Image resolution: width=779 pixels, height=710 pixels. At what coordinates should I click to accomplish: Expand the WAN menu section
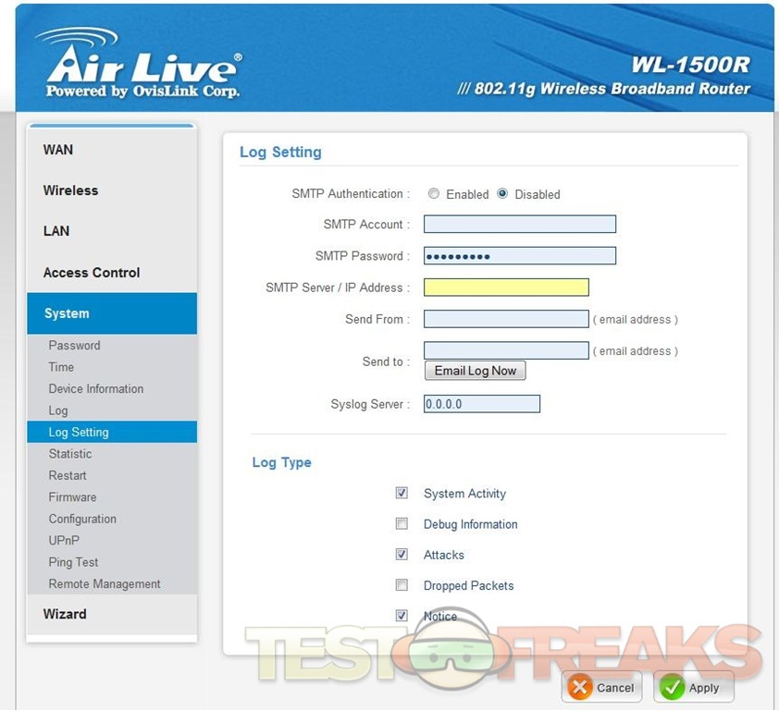tap(58, 150)
